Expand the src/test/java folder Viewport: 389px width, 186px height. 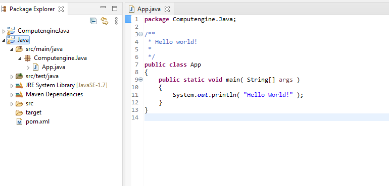12,77
